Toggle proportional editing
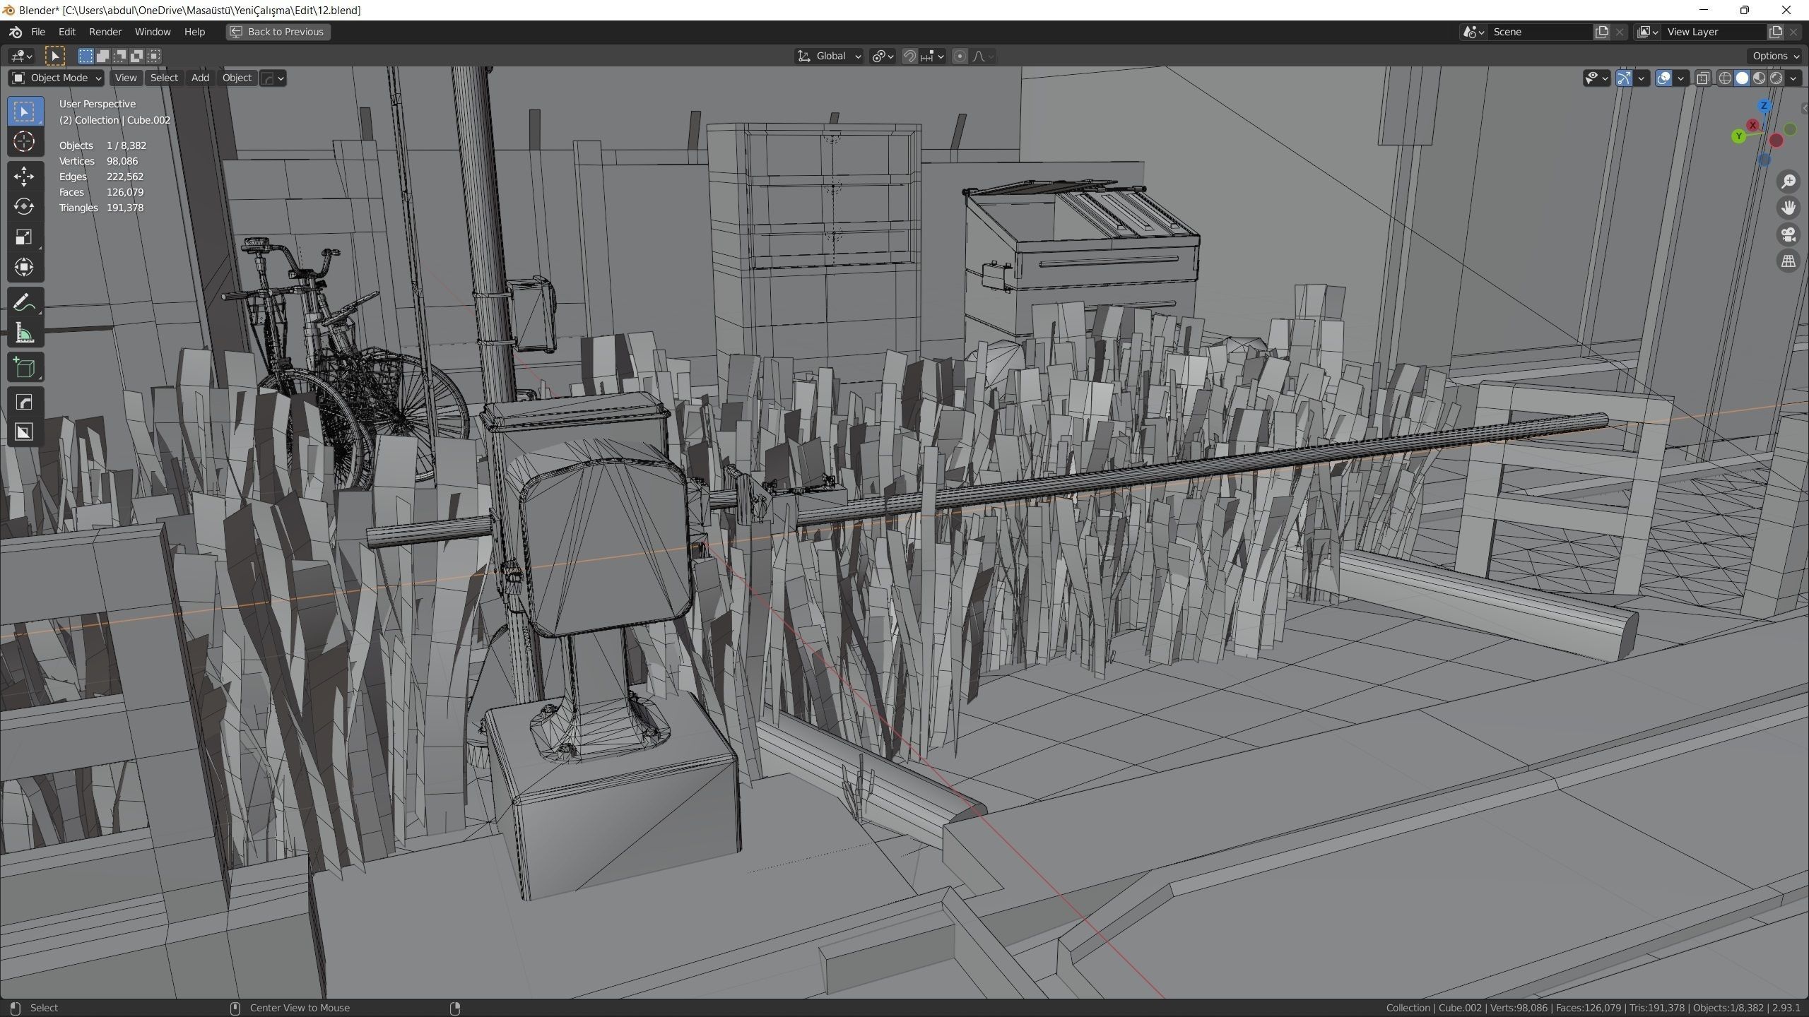 [960, 56]
